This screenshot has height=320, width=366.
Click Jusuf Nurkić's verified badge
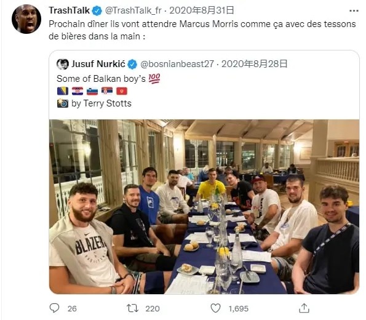[132, 64]
